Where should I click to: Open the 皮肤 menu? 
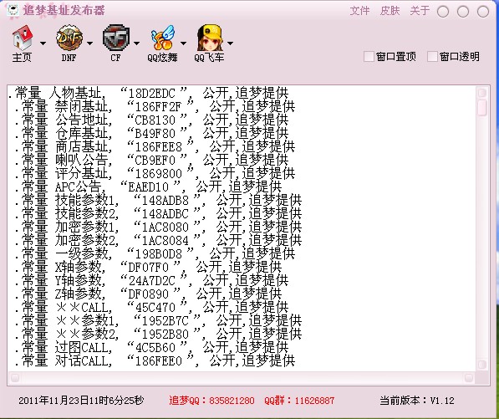click(x=390, y=11)
